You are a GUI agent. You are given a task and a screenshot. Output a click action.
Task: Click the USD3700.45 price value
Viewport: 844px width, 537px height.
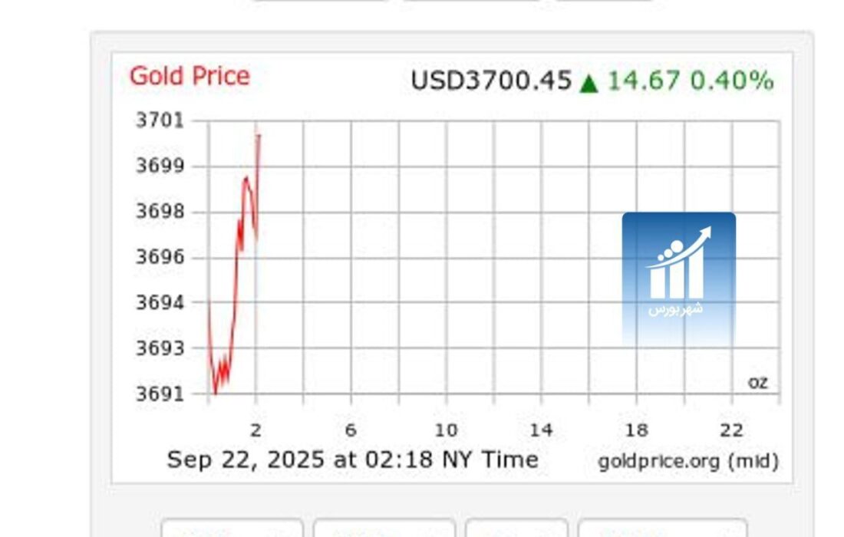tap(491, 81)
